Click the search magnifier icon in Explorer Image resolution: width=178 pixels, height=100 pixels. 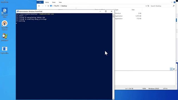click(174, 6)
